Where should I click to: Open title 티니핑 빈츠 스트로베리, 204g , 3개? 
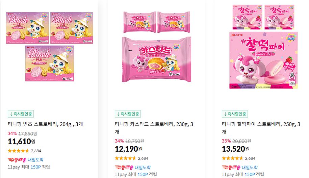tap(45, 124)
